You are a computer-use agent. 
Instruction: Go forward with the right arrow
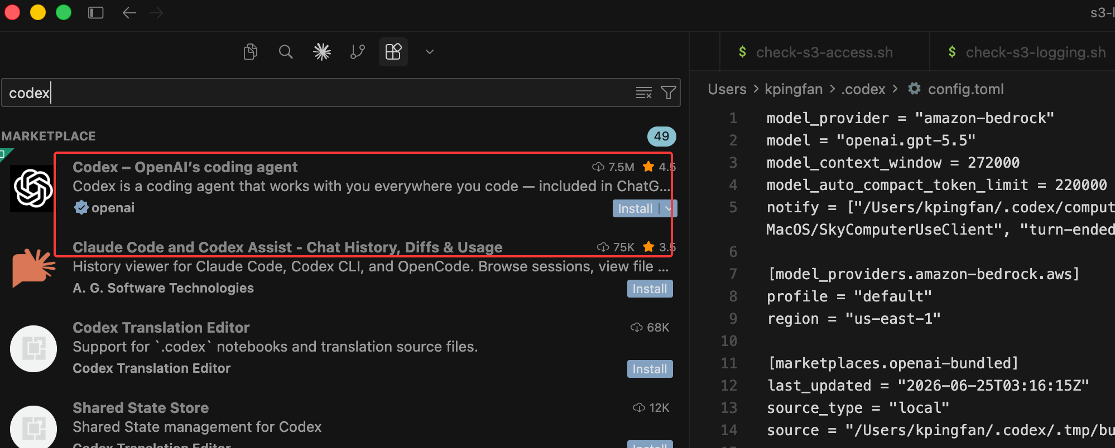(157, 12)
